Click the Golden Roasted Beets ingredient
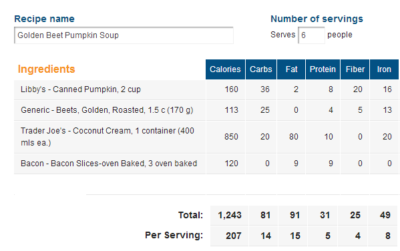 coord(107,110)
